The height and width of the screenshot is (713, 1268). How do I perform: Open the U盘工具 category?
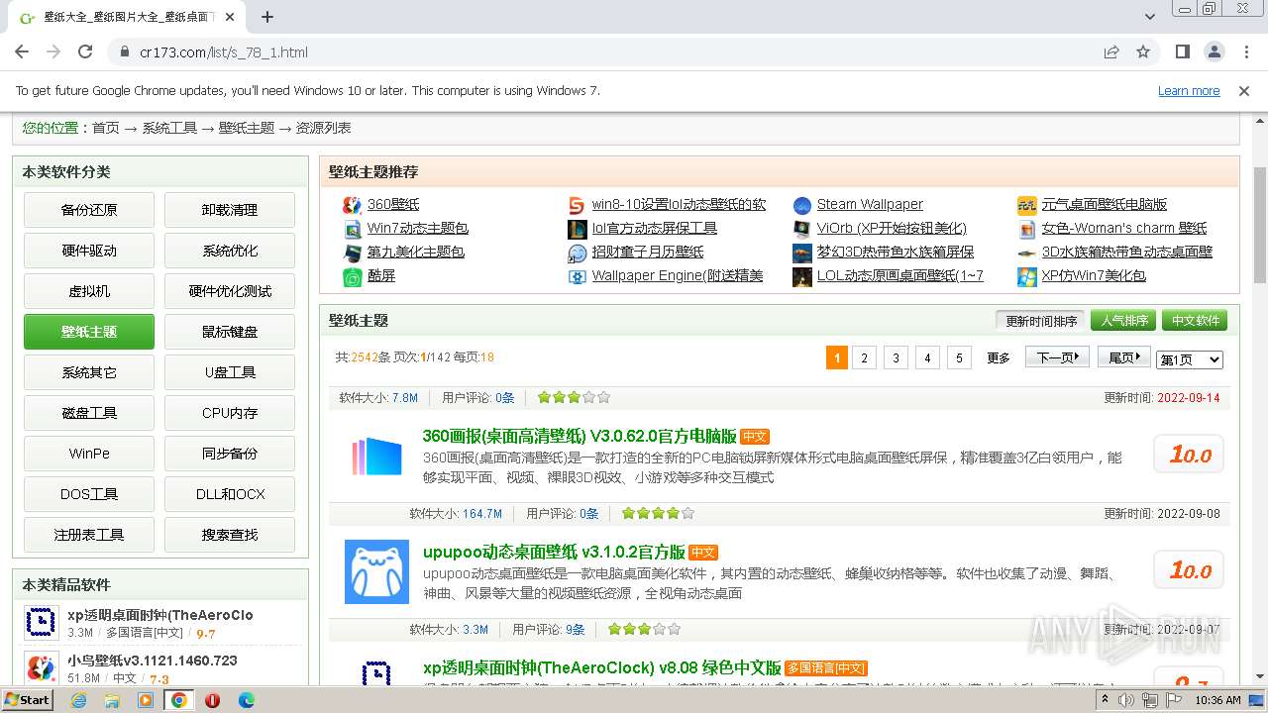tap(230, 372)
